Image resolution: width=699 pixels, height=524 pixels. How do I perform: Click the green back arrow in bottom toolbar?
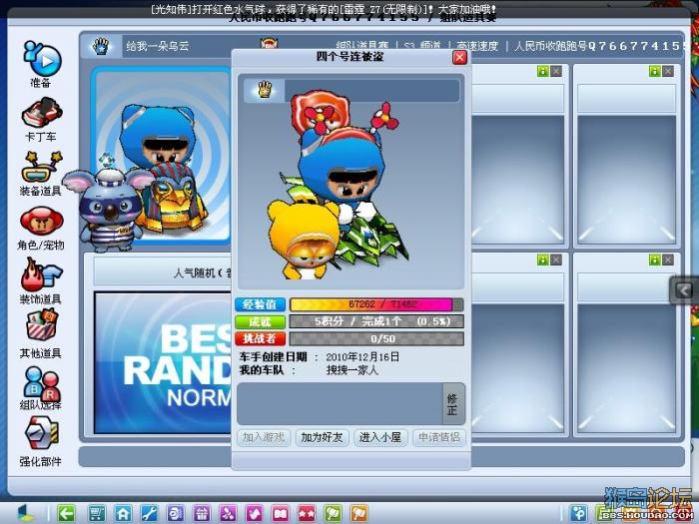[67, 513]
